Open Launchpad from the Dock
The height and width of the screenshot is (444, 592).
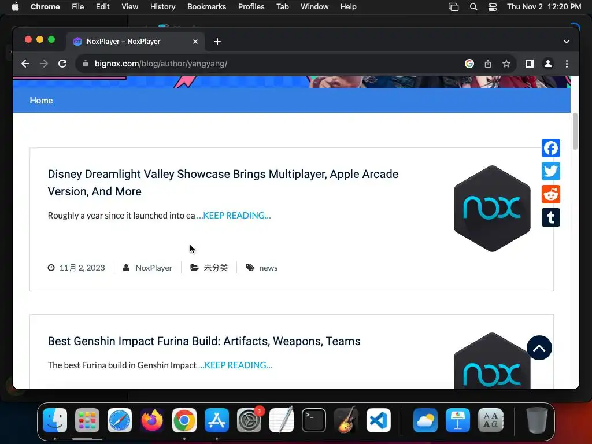[87, 420]
